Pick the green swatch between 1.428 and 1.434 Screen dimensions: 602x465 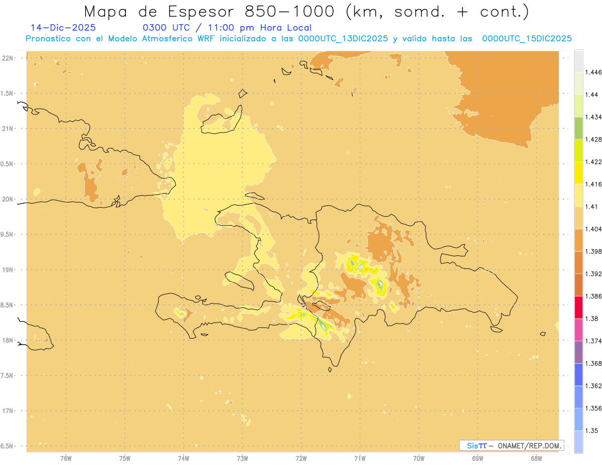tap(578, 128)
